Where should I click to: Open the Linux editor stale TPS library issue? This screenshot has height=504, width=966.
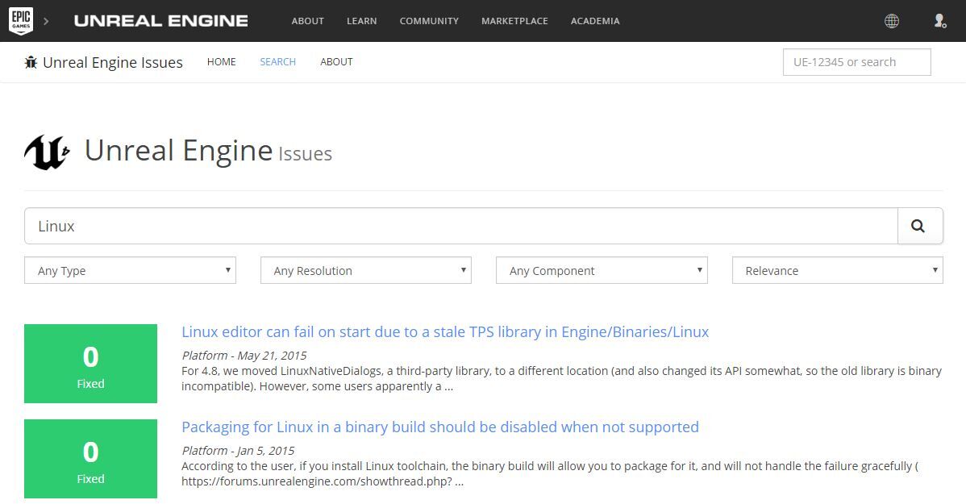coord(445,332)
